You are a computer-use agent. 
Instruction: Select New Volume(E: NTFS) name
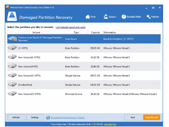coord(29,57)
